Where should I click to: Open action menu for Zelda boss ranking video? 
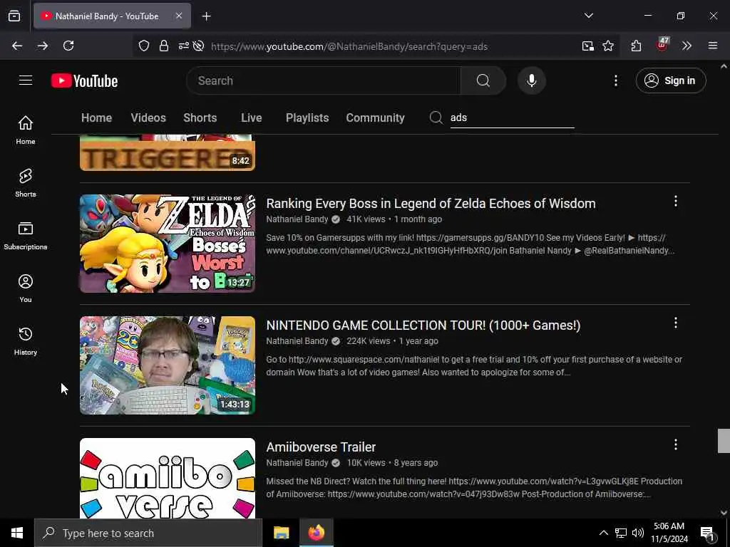pyautogui.click(x=675, y=202)
